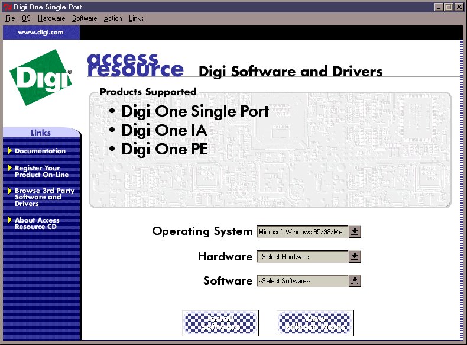467x345 pixels.
Task: Click the access resource logo graphic
Action: (x=135, y=65)
